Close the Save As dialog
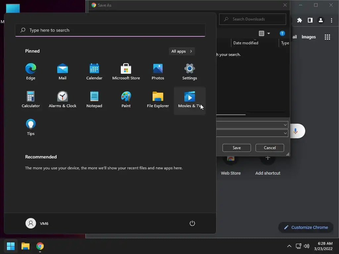Image resolution: width=339 pixels, height=254 pixels. [285, 5]
